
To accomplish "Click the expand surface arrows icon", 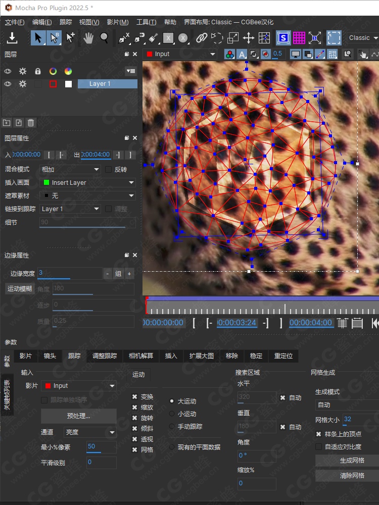I will 314,38.
